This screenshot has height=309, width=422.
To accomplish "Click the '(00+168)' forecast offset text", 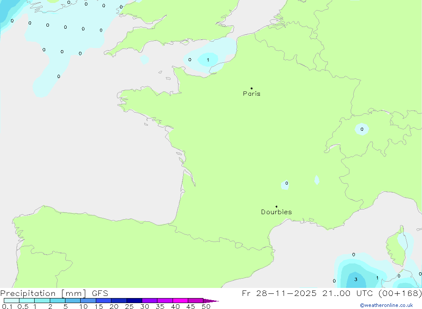I will 400,293.
